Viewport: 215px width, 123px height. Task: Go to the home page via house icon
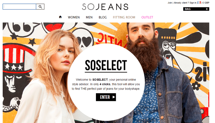coord(60,17)
